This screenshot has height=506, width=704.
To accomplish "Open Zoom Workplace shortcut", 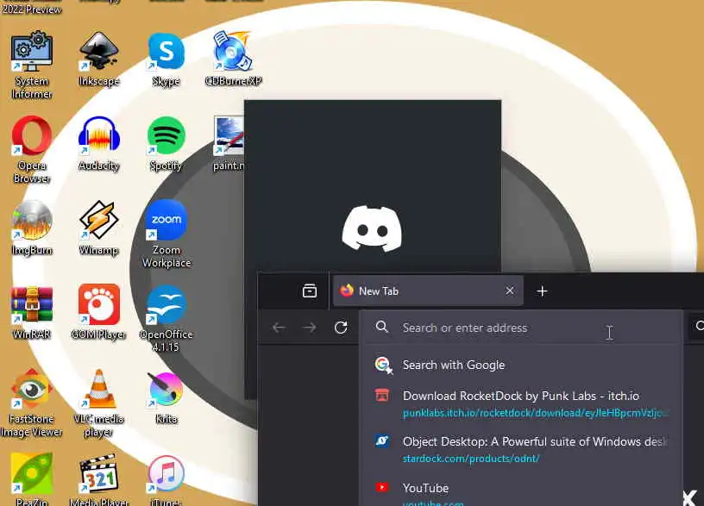I will [x=167, y=234].
